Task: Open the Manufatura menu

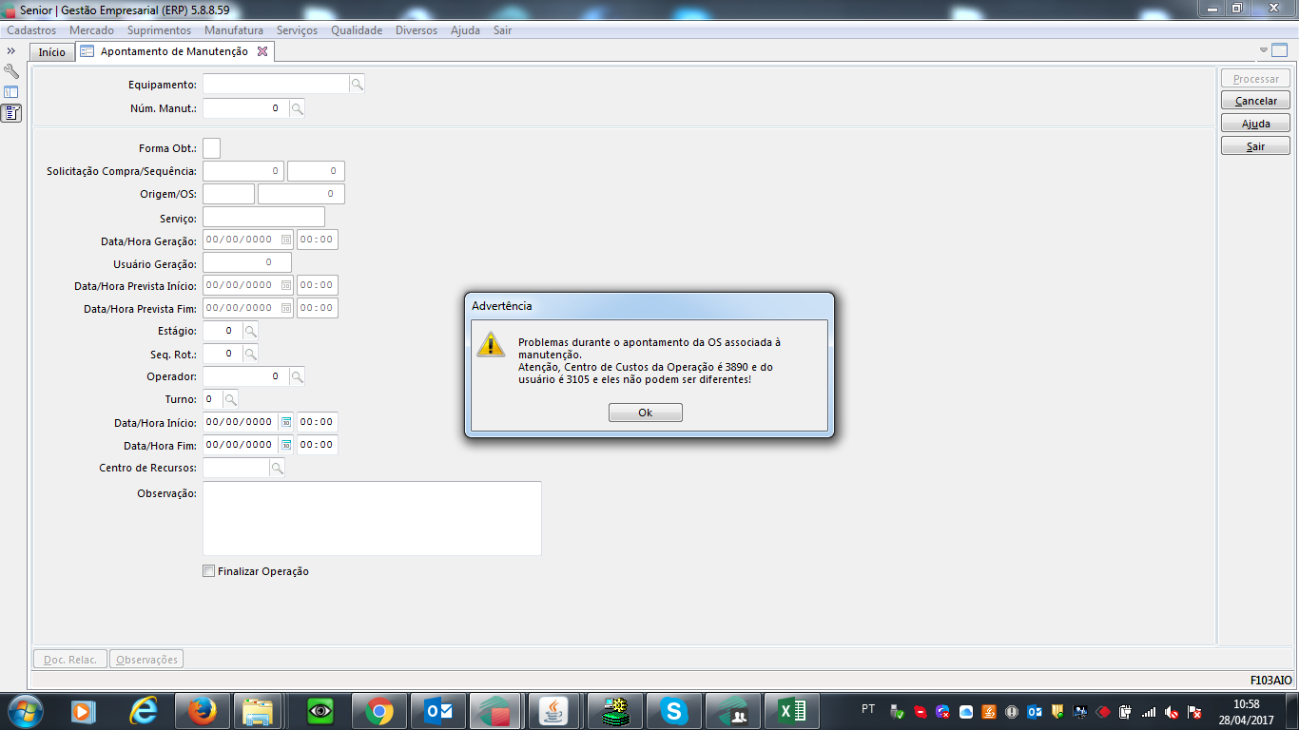Action: tap(234, 30)
